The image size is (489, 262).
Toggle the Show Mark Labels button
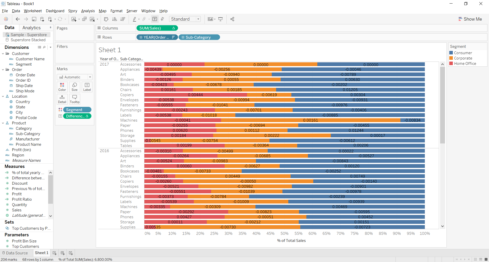(x=155, y=19)
